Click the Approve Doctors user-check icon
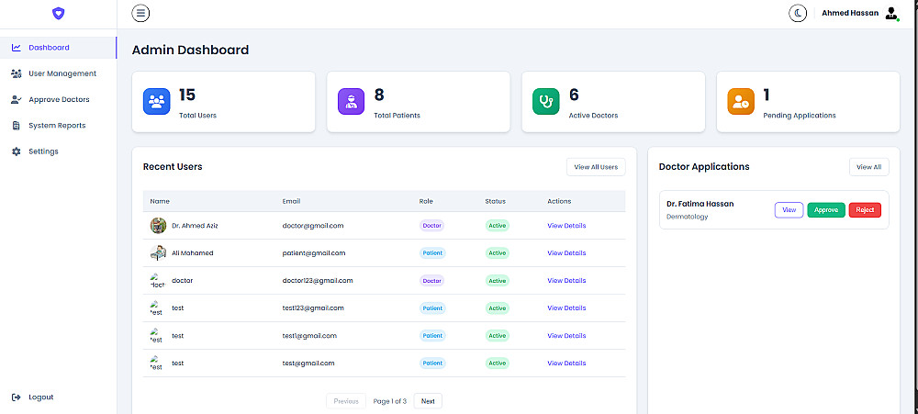918x414 pixels. tap(17, 99)
